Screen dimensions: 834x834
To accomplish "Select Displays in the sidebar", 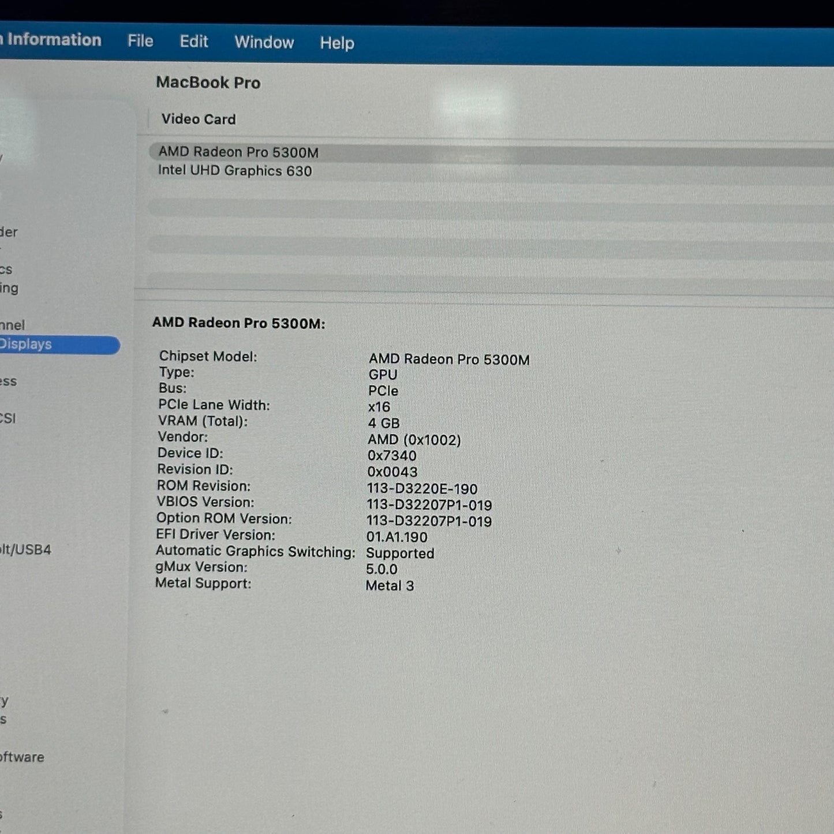I will coord(59,345).
